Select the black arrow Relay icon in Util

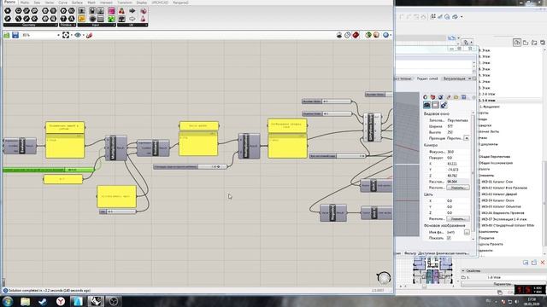[x=132, y=11]
